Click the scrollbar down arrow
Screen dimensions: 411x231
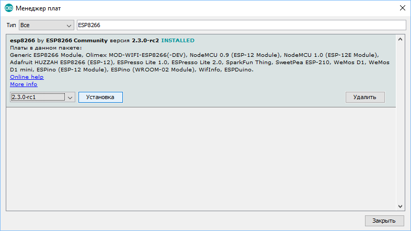[400, 206]
